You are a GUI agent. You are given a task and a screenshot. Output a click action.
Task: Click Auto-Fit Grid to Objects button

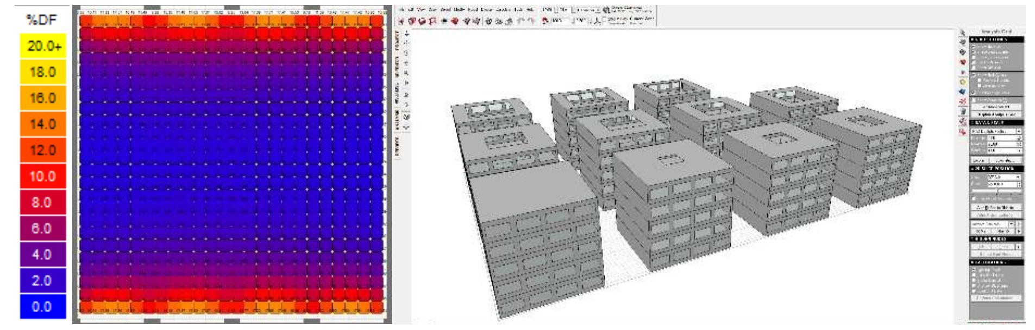click(996, 208)
